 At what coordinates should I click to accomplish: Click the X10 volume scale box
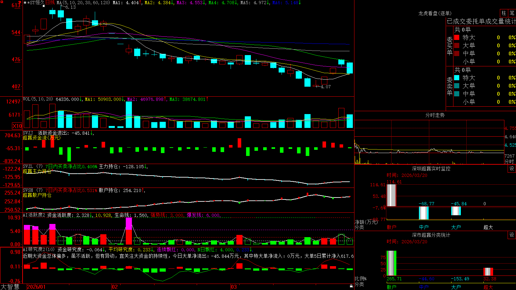click(x=17, y=126)
